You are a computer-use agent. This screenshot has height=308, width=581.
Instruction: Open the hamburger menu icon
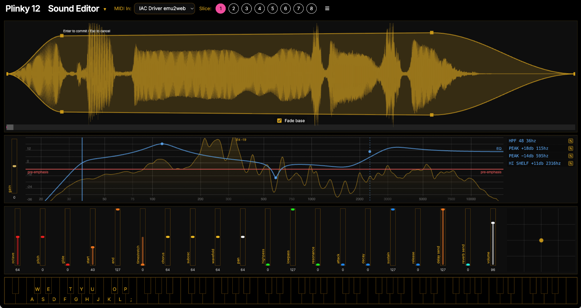pos(327,8)
